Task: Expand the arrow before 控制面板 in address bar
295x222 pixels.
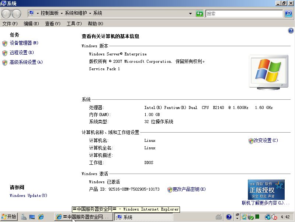Action: tap(38, 13)
